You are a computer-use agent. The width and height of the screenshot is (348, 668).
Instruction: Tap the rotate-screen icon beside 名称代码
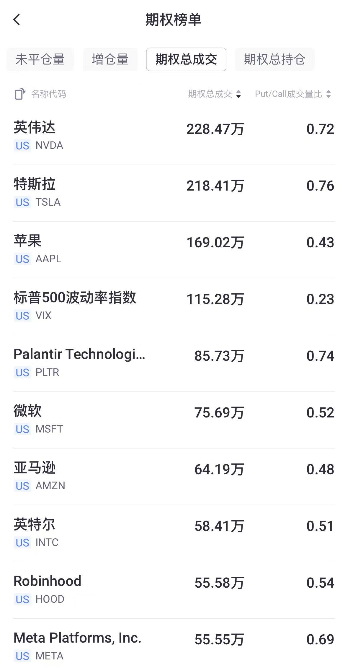(x=20, y=94)
